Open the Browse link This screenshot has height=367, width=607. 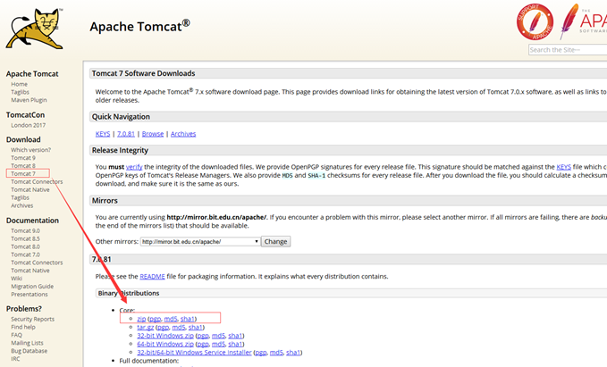coord(153,134)
